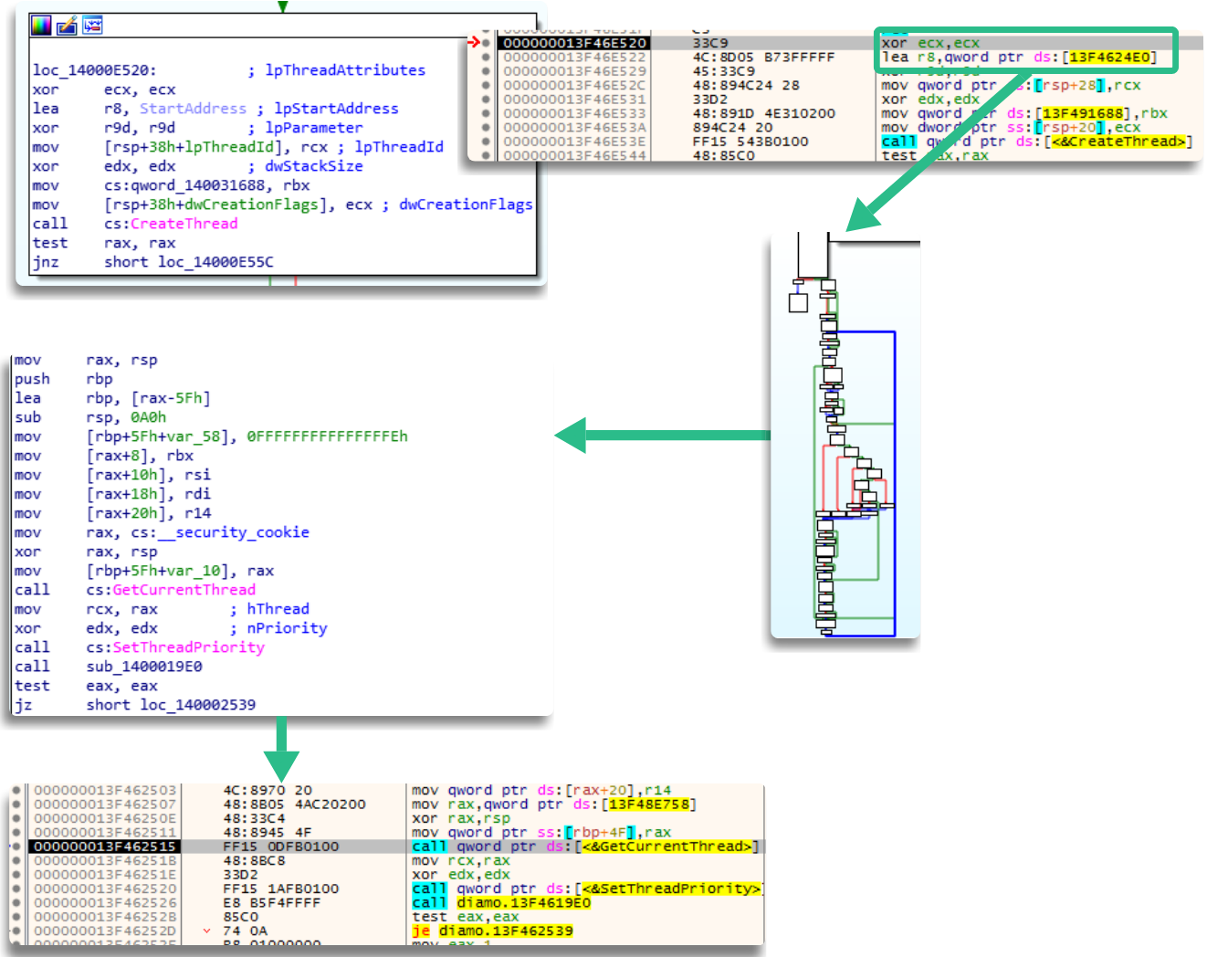The height and width of the screenshot is (957, 1207).
Task: Select opcode bytes 4C:8D05 B73FFFFF
Action: click(763, 57)
